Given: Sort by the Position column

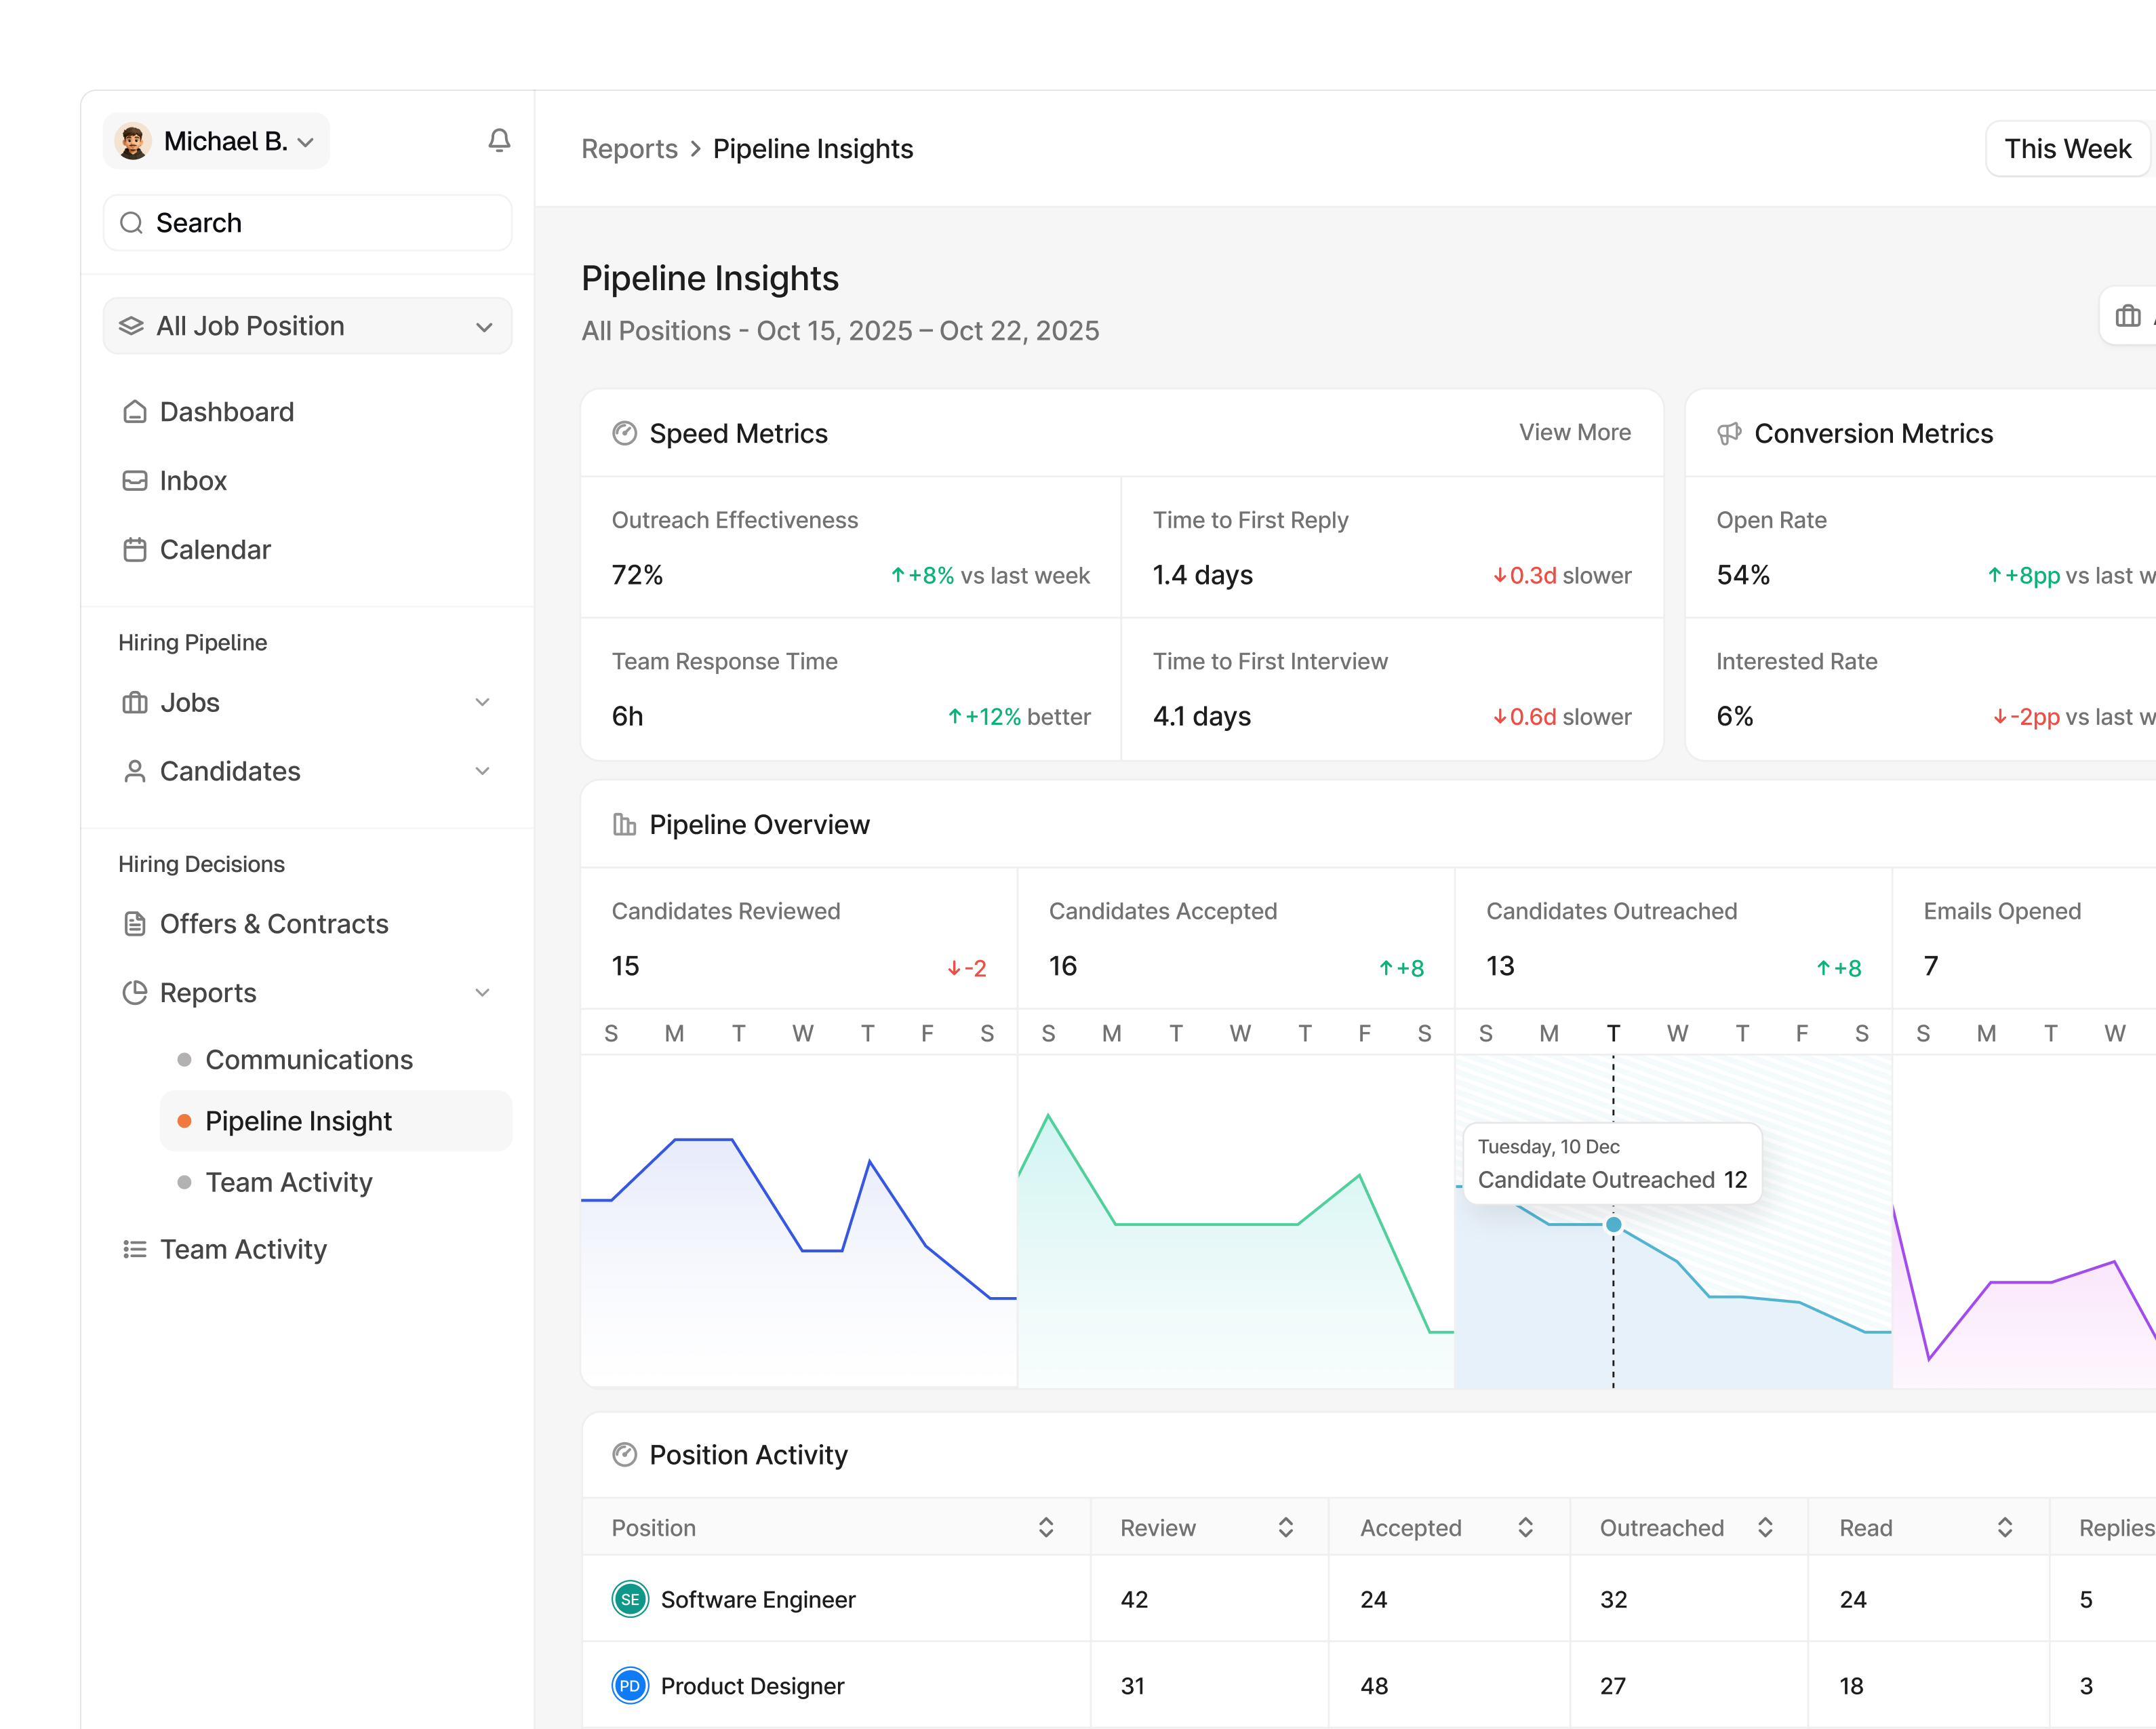Looking at the screenshot, I should point(1046,1527).
